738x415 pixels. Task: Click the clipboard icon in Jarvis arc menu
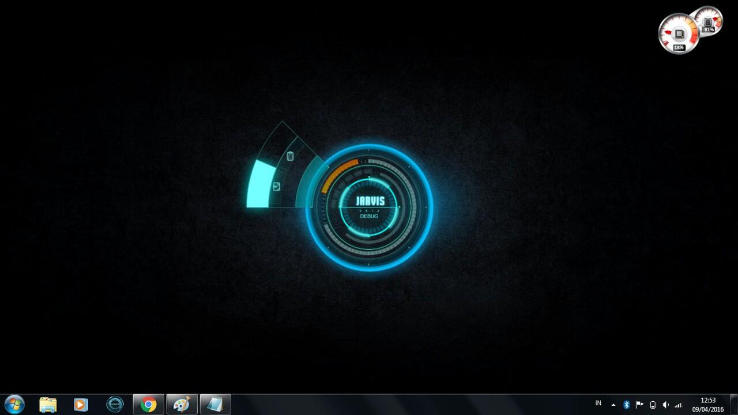tap(290, 156)
